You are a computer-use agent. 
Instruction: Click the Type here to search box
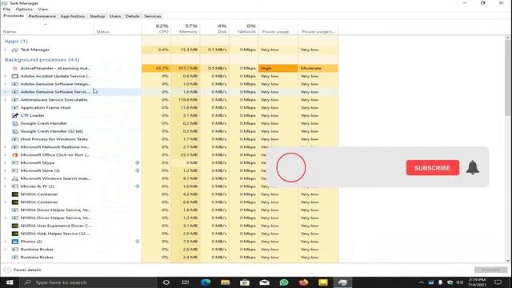tap(88, 282)
